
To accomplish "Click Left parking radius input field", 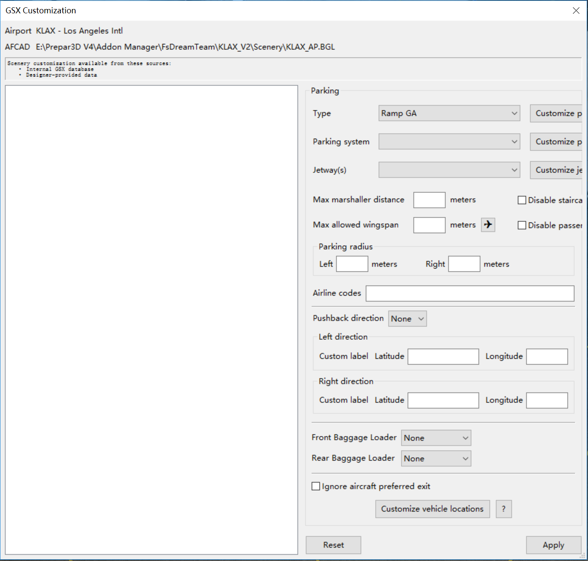I will [352, 264].
